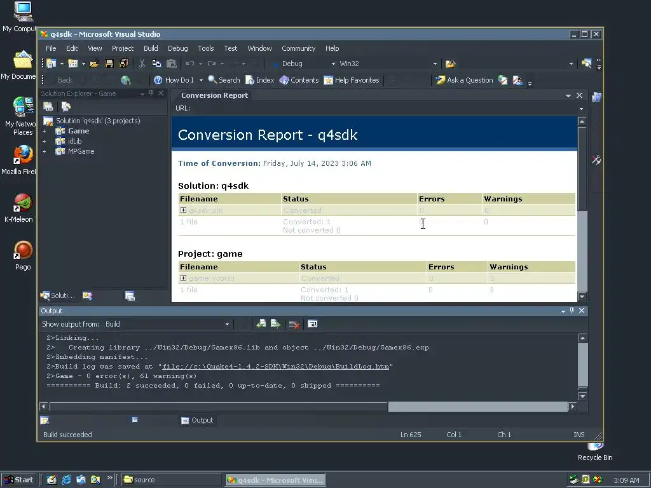Click the Open File folder icon

(x=94, y=64)
